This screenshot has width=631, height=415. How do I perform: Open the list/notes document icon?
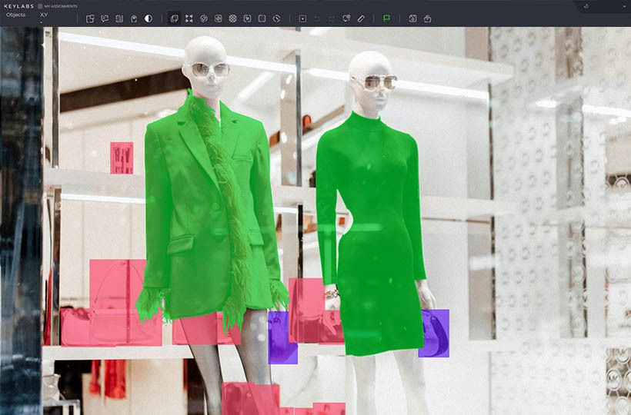(x=119, y=18)
